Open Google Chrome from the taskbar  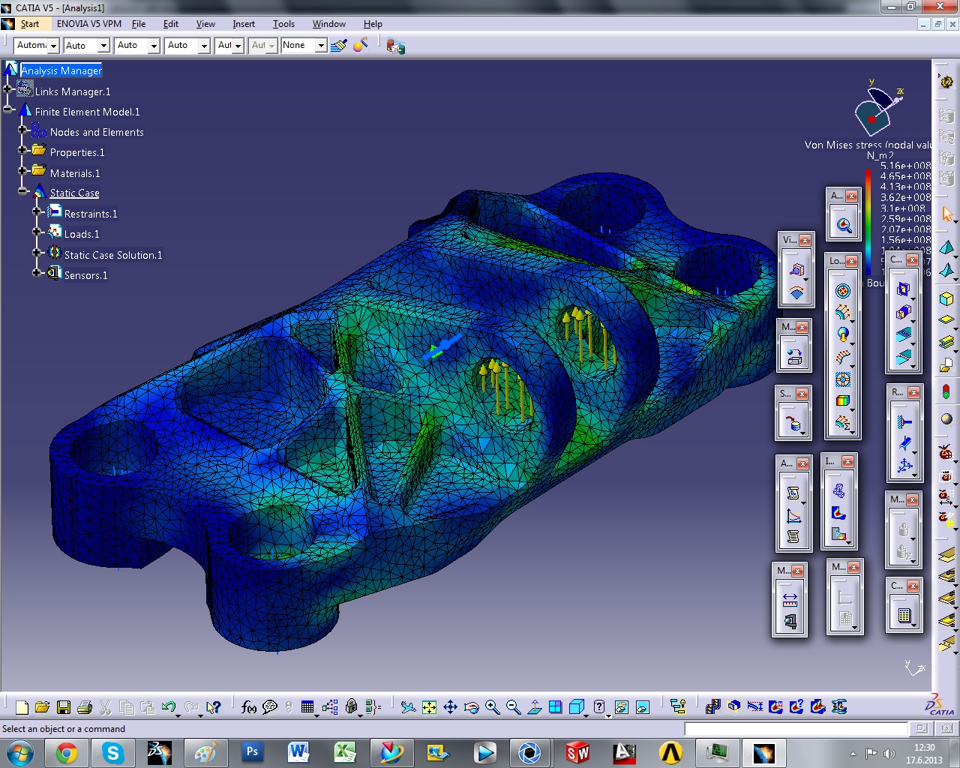[66, 752]
